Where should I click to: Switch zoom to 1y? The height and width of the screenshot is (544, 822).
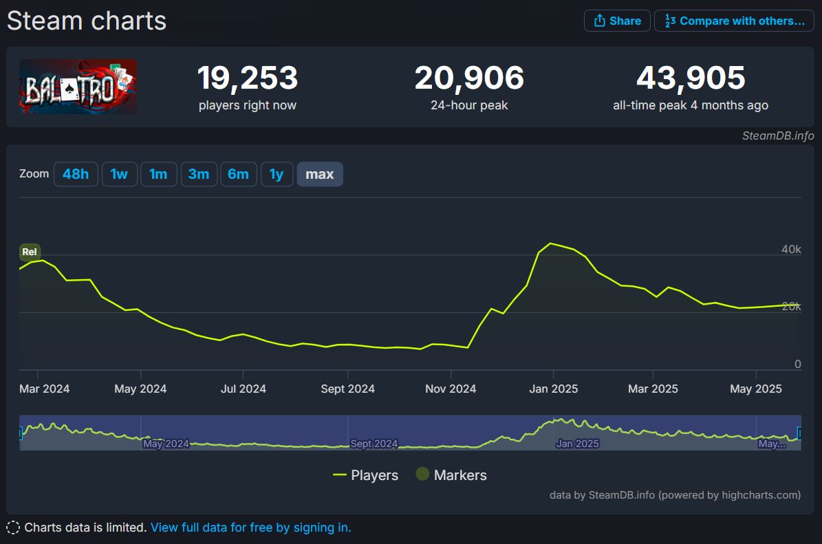coord(277,174)
